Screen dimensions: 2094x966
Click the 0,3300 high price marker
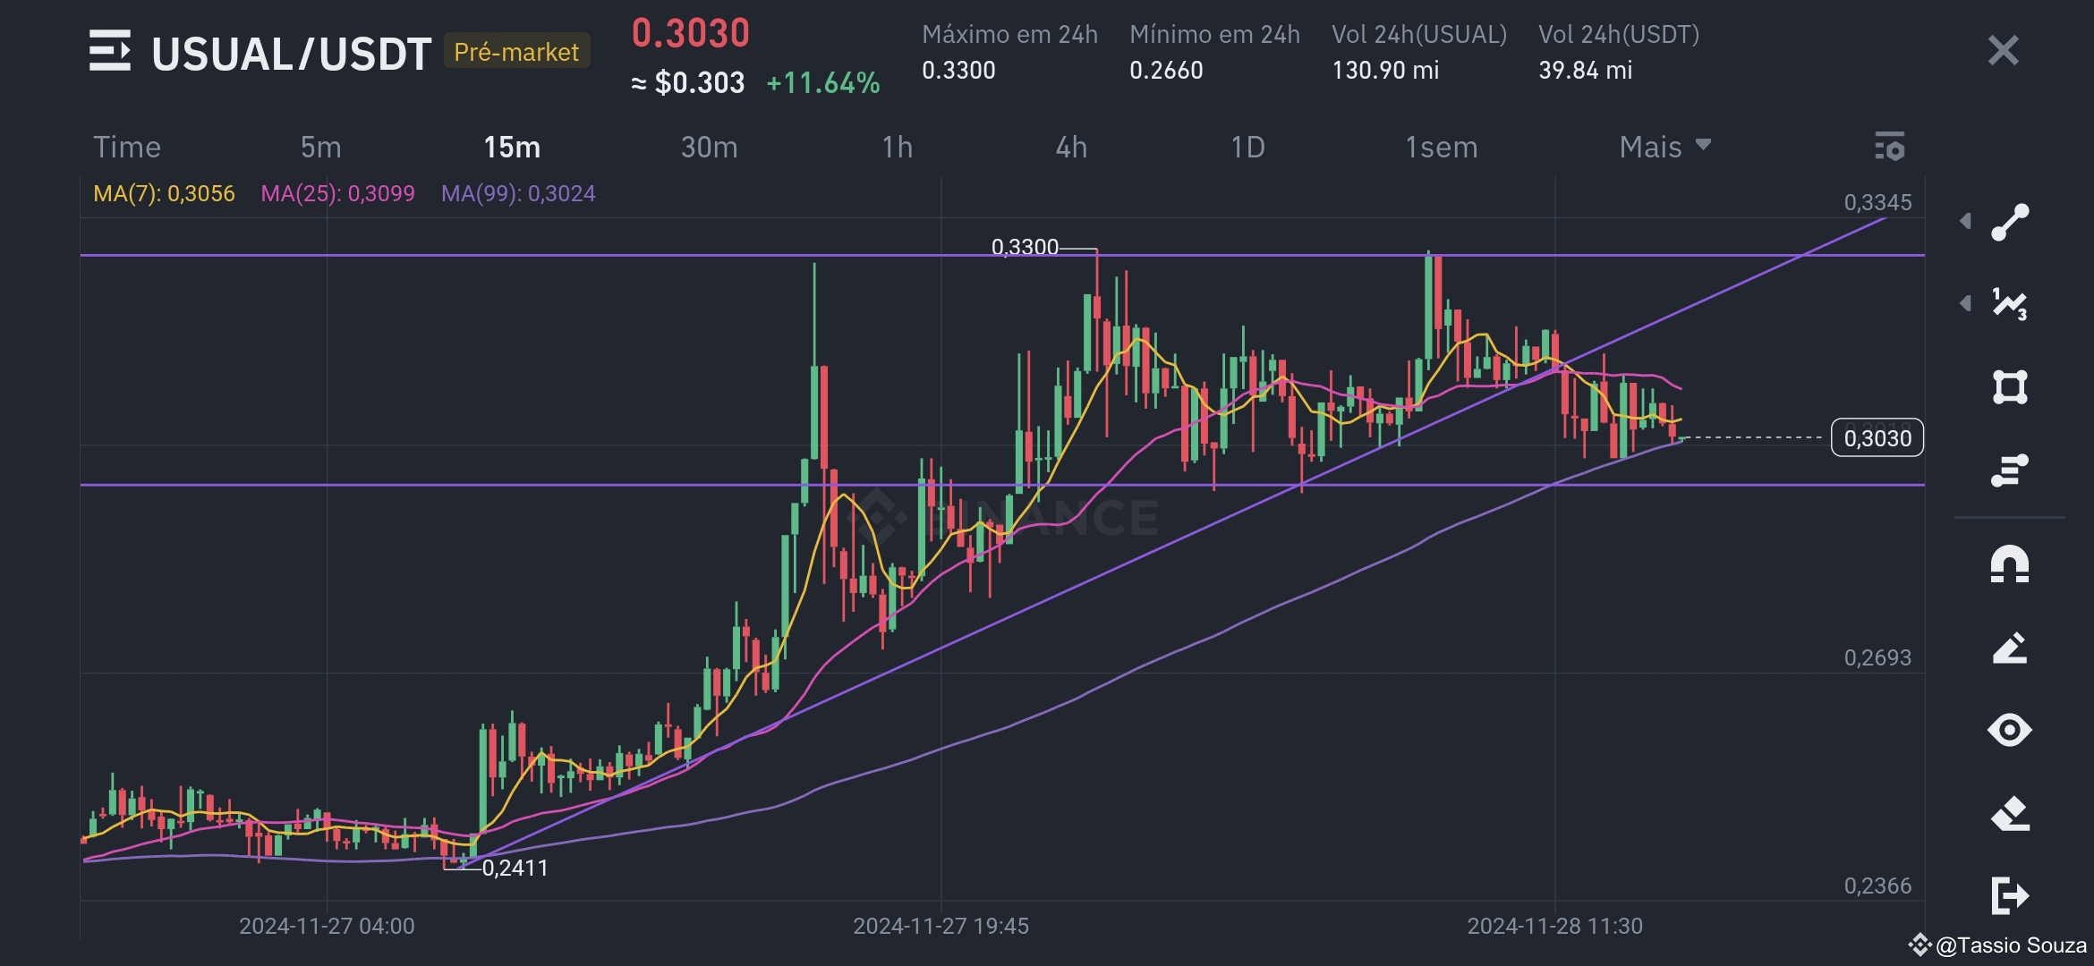[1025, 247]
